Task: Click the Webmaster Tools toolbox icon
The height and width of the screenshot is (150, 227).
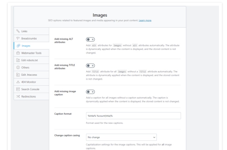Action: click(18, 53)
